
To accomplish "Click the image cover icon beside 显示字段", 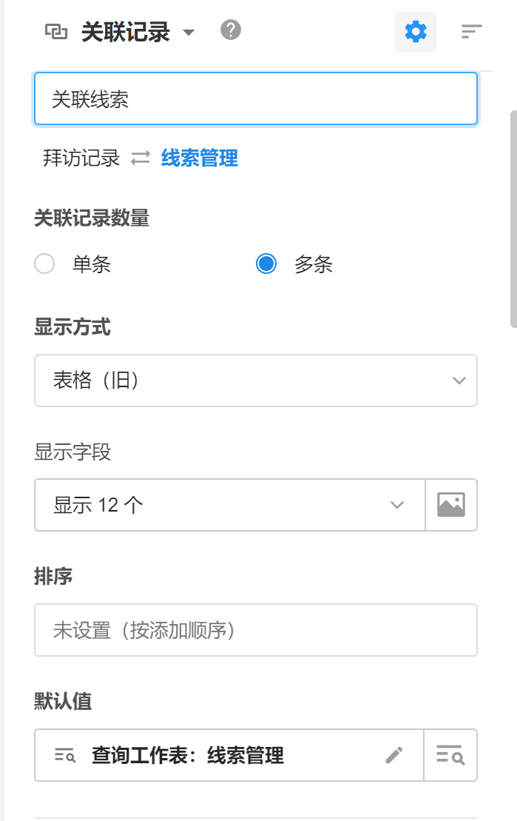I will click(451, 505).
